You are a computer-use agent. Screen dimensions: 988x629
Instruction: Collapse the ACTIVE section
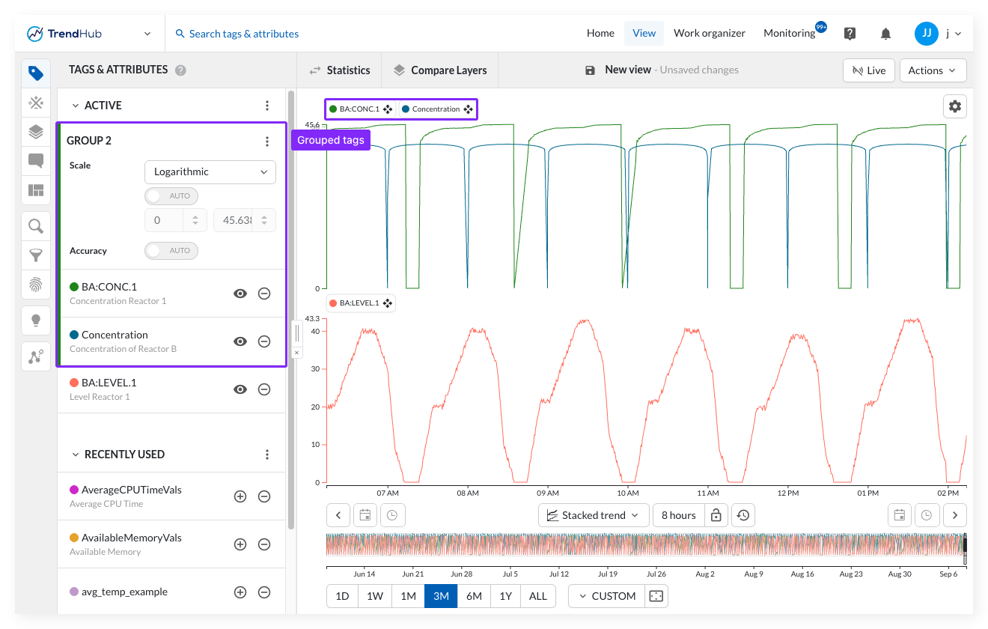coord(76,106)
